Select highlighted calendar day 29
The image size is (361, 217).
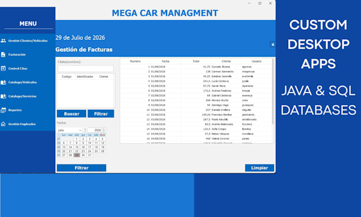point(76,155)
